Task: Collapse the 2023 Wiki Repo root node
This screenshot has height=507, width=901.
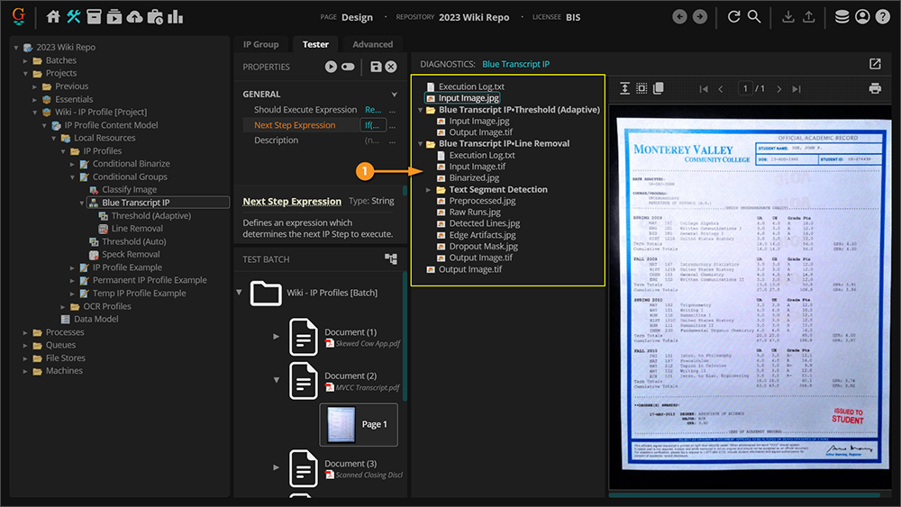Action: tap(16, 48)
